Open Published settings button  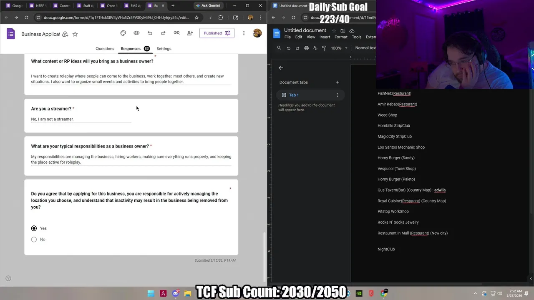[x=217, y=33]
